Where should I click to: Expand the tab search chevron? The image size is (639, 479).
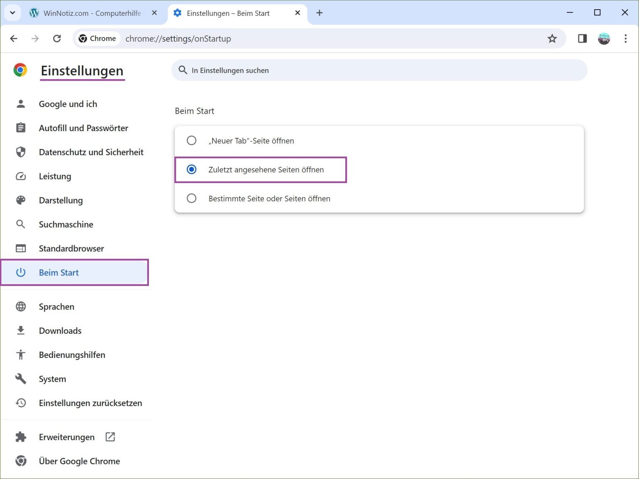point(12,13)
